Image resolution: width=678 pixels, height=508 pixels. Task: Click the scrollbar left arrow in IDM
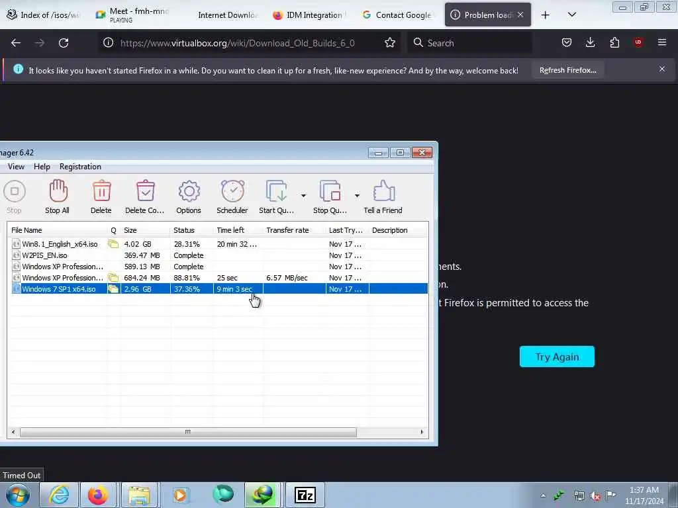pyautogui.click(x=13, y=432)
